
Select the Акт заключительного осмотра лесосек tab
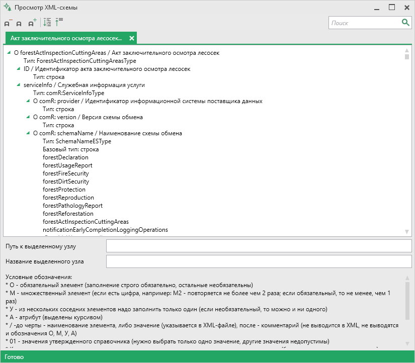point(66,38)
